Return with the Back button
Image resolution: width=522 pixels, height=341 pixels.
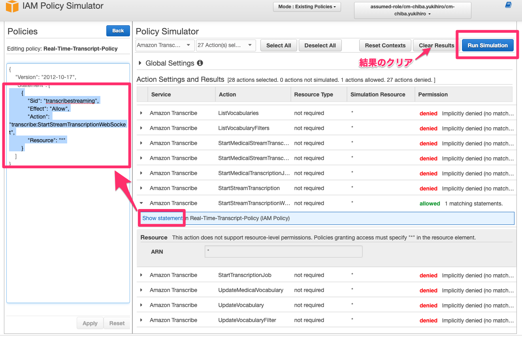pos(118,30)
